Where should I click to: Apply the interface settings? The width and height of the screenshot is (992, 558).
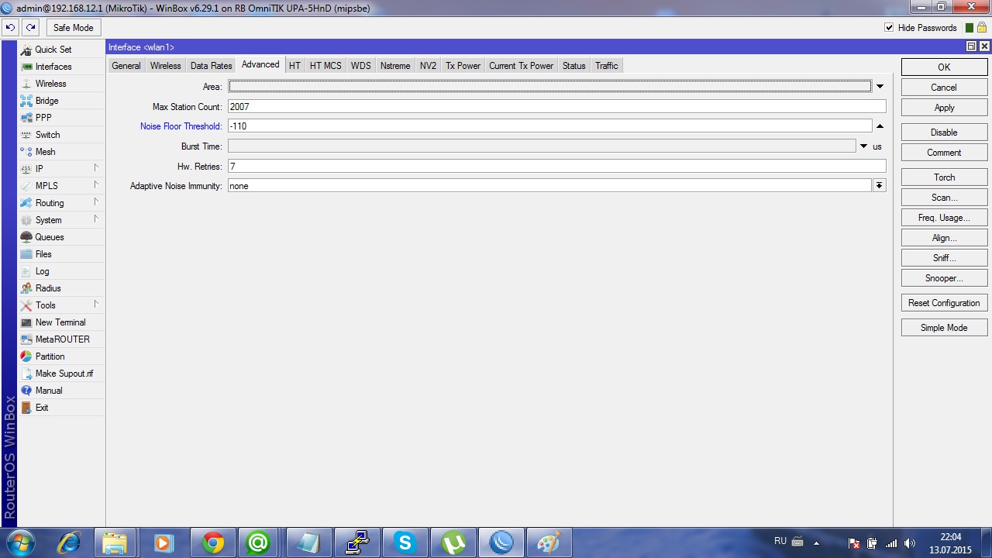coord(944,108)
